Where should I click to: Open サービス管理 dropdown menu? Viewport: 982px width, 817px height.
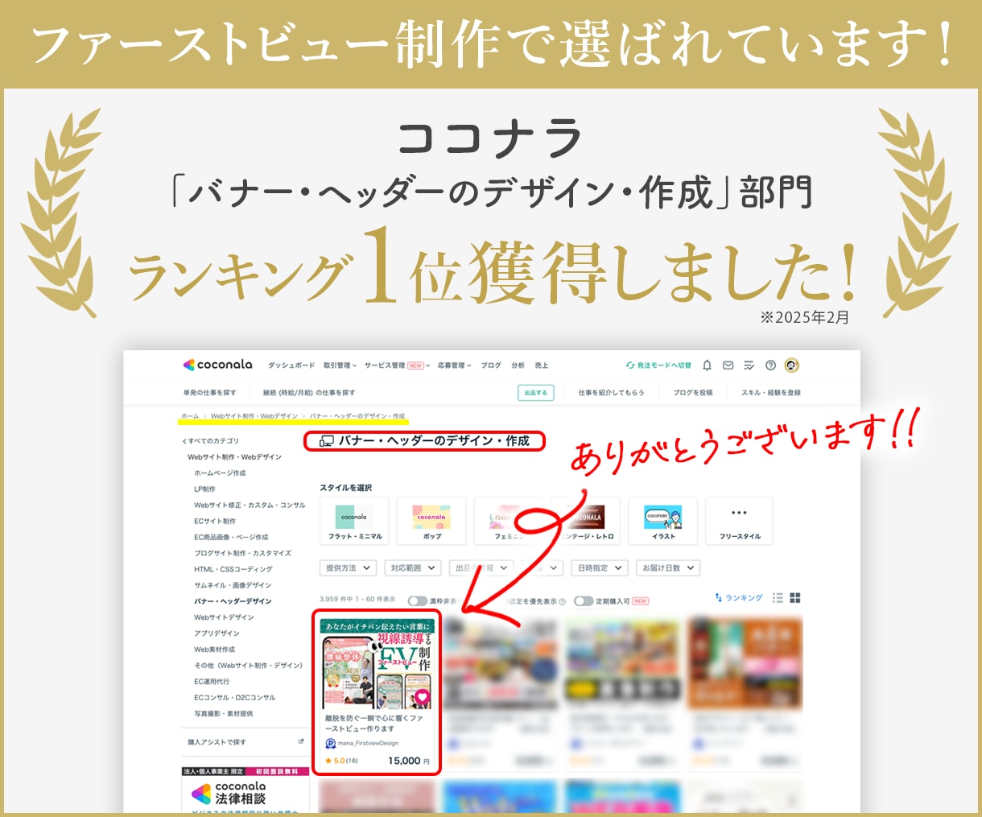pyautogui.click(x=397, y=365)
